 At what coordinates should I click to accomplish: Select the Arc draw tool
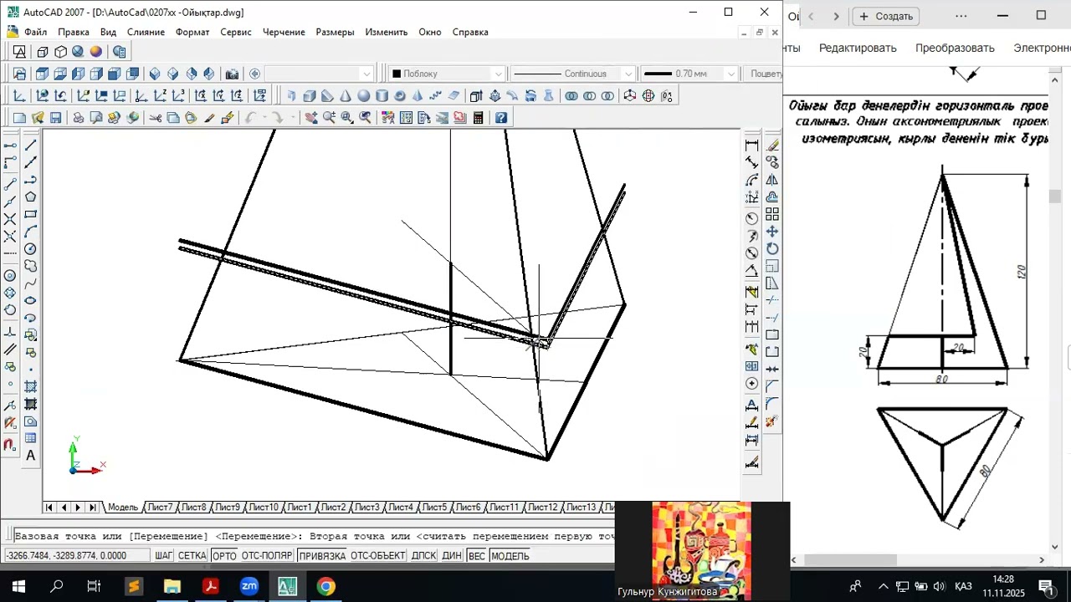[x=31, y=232]
